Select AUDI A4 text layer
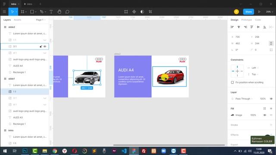 tap(18, 66)
